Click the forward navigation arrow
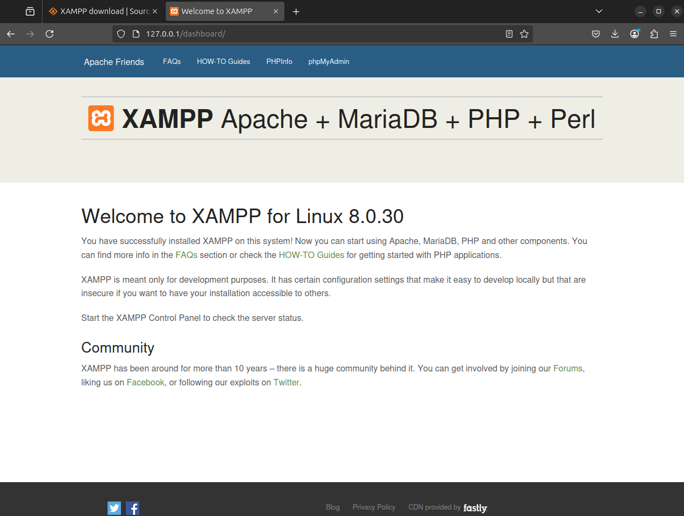 30,34
